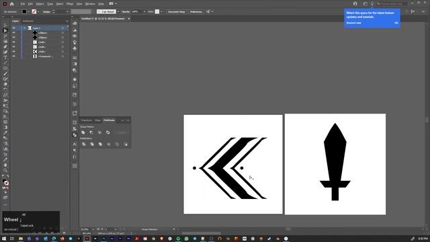Click OK in the blue popup
The image size is (430, 242).
[x=396, y=23]
